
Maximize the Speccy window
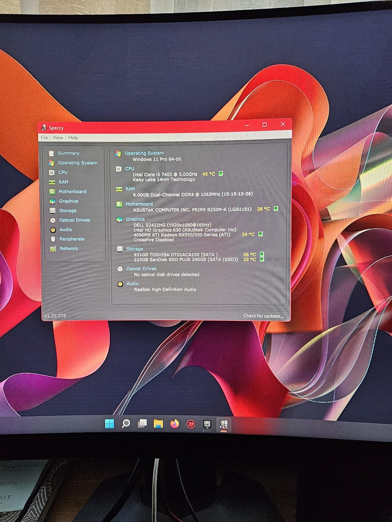coord(264,125)
